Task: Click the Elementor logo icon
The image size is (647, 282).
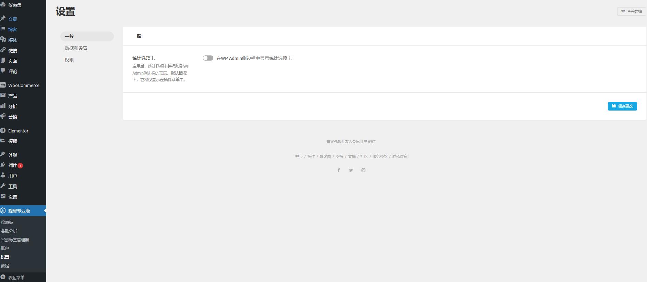Action: point(3,130)
